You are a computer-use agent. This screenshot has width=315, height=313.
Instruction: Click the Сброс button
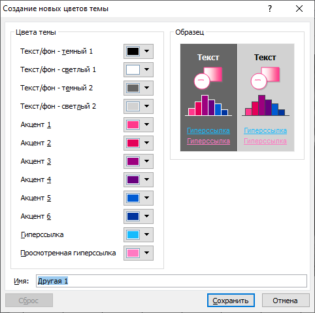29,301
